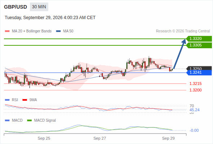Viewport: 213px width, 144px height.
Task: Click the 1.3250 current price tag
Action: pyautogui.click(x=199, y=68)
